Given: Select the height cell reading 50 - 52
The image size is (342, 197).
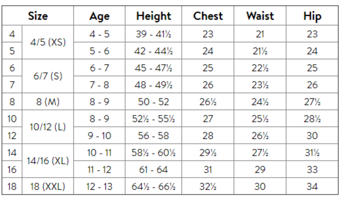Looking at the screenshot, I should tap(154, 102).
